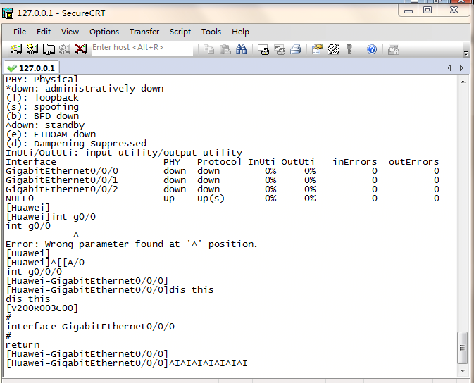The height and width of the screenshot is (383, 474).
Task: Open Help with the blue question mark icon
Action: click(372, 49)
